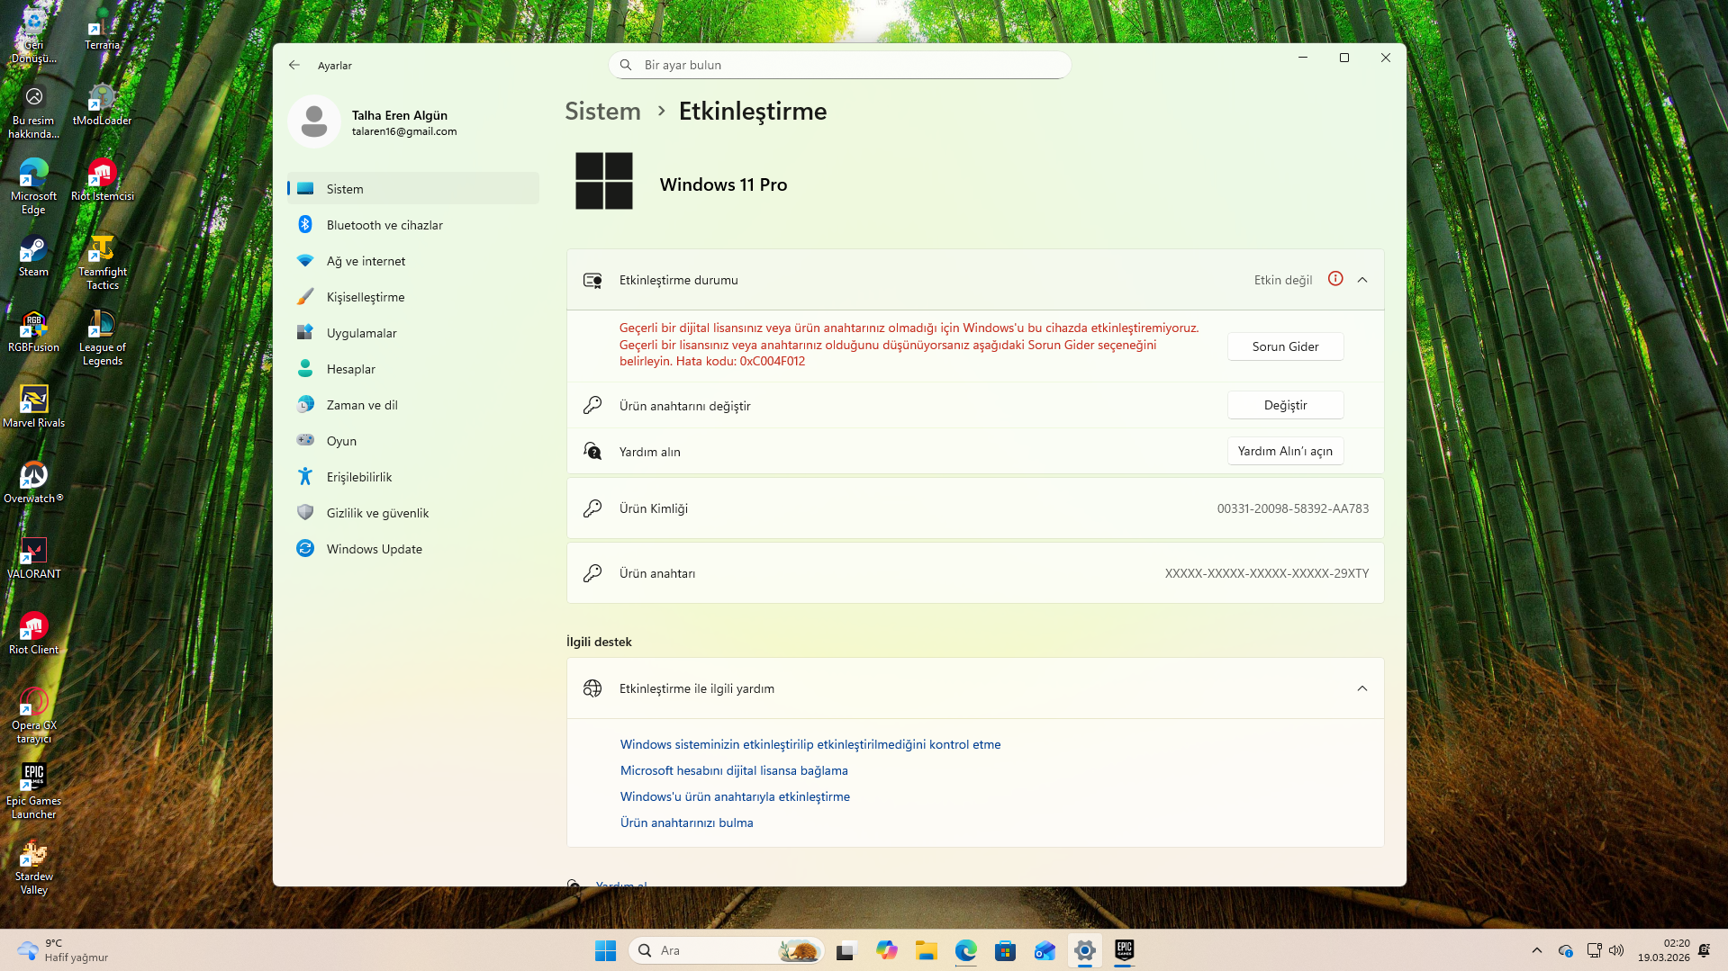1728x971 pixels.
Task: Open Outlook from the taskbar
Action: (x=1045, y=950)
